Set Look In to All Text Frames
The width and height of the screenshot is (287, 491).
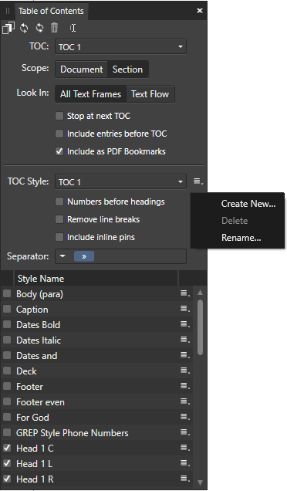(x=90, y=94)
